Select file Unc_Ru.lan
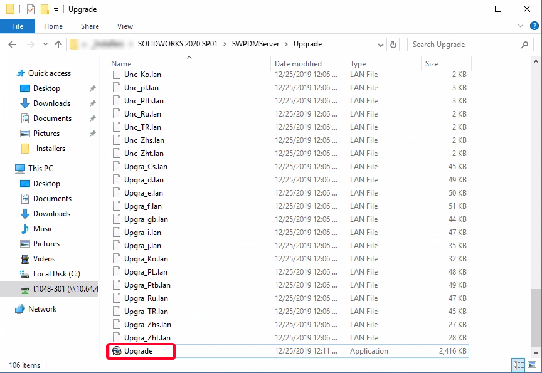This screenshot has height=373, width=542. [142, 114]
